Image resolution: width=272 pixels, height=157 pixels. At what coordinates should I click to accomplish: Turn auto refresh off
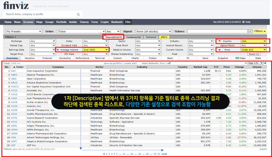click(169, 63)
